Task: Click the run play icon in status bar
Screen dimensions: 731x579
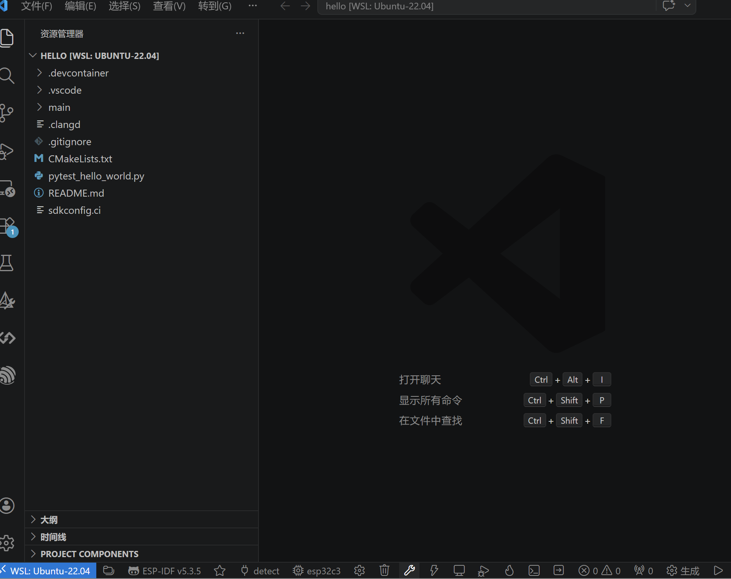Action: 718,571
